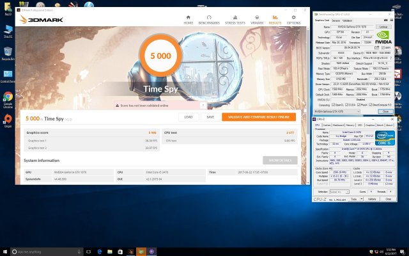Open the 3DMark HOME section
Screen dimensions: 409x256
tap(189, 20)
